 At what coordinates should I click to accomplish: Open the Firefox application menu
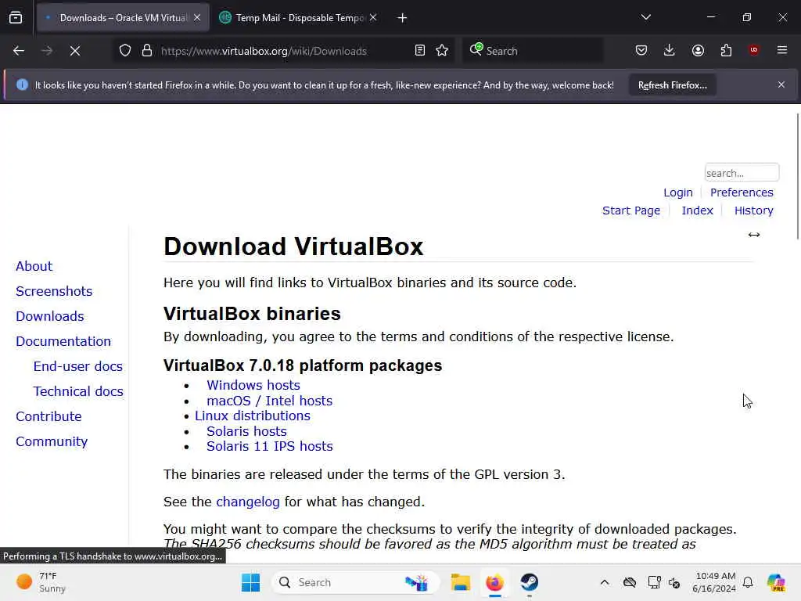[x=782, y=50]
